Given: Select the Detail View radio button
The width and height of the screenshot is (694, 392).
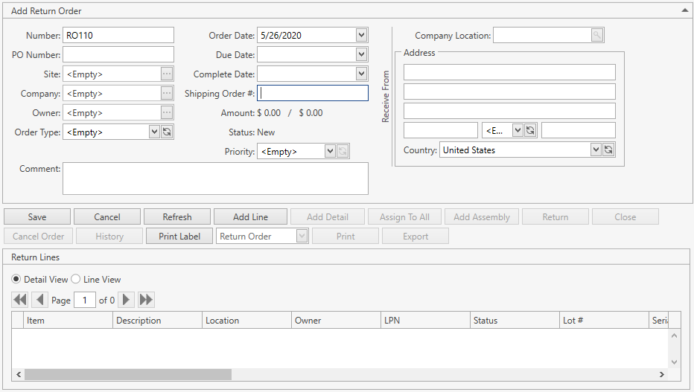Looking at the screenshot, I should click(x=16, y=279).
